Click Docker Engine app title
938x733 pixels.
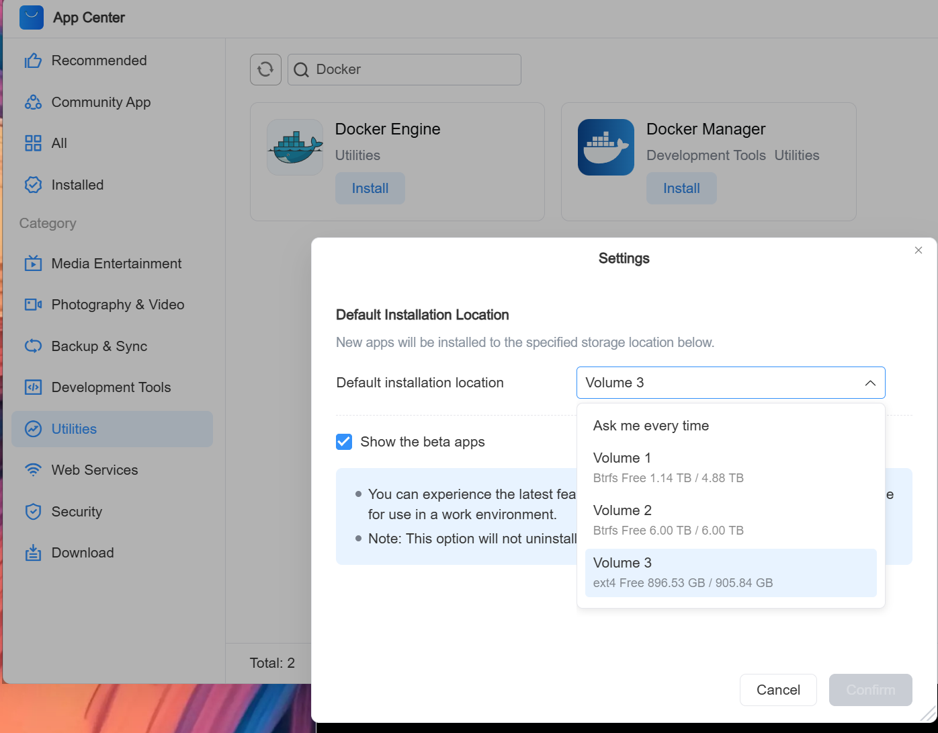coord(388,129)
